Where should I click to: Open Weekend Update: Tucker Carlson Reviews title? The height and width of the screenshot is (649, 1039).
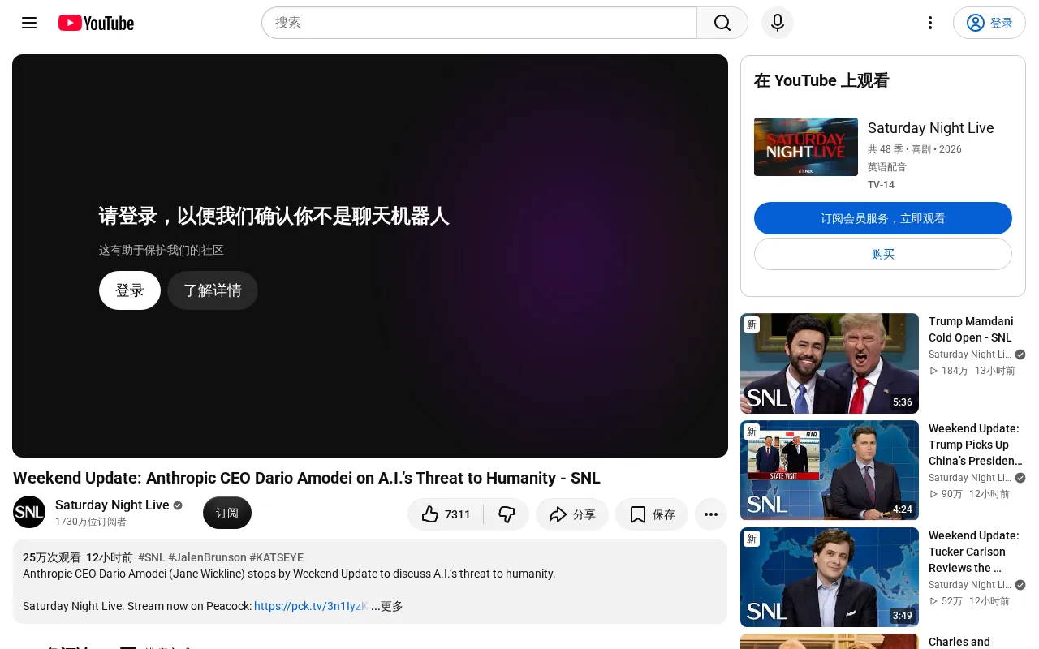[974, 552]
